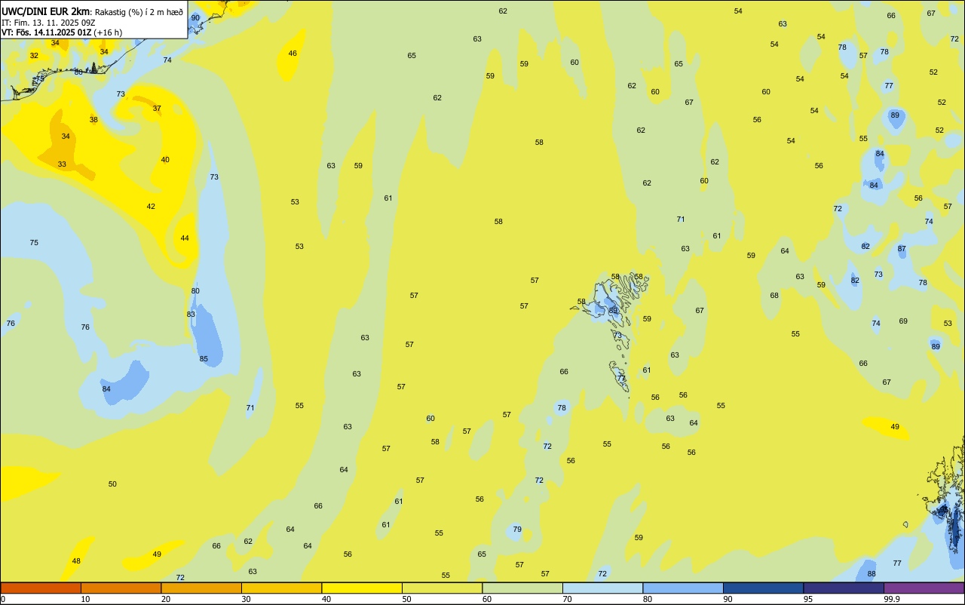Click the "(+16 h)" forecast offset text

point(108,32)
